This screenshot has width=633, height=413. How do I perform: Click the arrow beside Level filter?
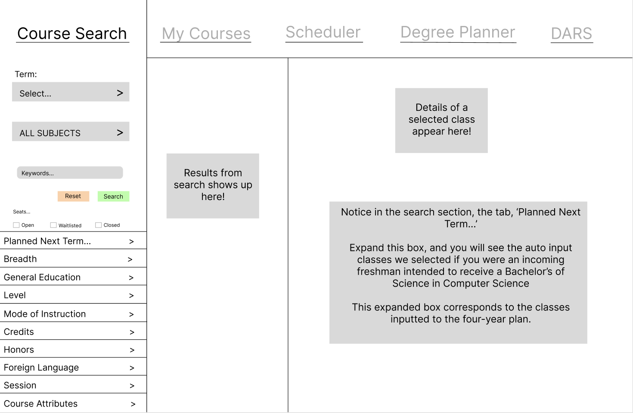coord(131,296)
